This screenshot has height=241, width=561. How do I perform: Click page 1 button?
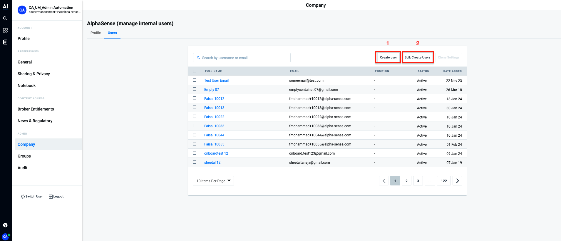(395, 181)
